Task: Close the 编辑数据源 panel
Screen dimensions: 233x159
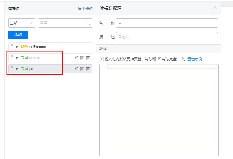Action: click(x=215, y=7)
